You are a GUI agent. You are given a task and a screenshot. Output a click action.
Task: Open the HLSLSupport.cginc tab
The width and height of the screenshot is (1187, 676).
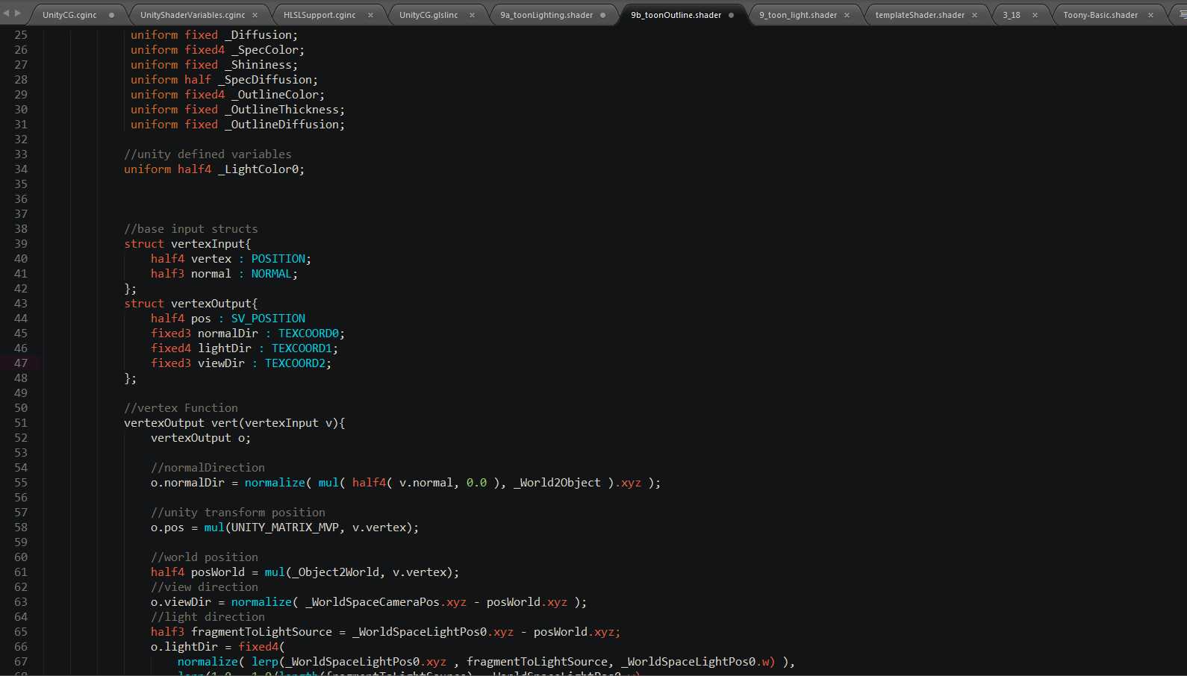320,15
